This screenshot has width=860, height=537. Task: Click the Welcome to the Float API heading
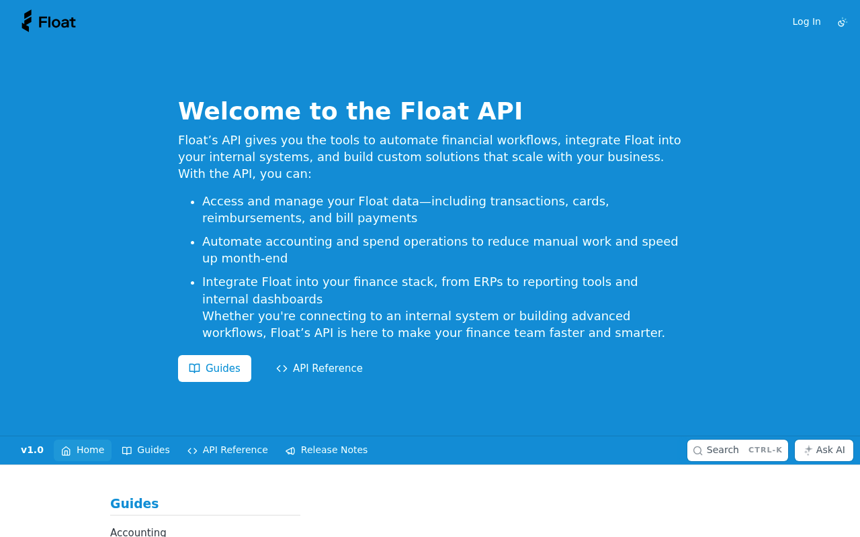tap(350, 111)
